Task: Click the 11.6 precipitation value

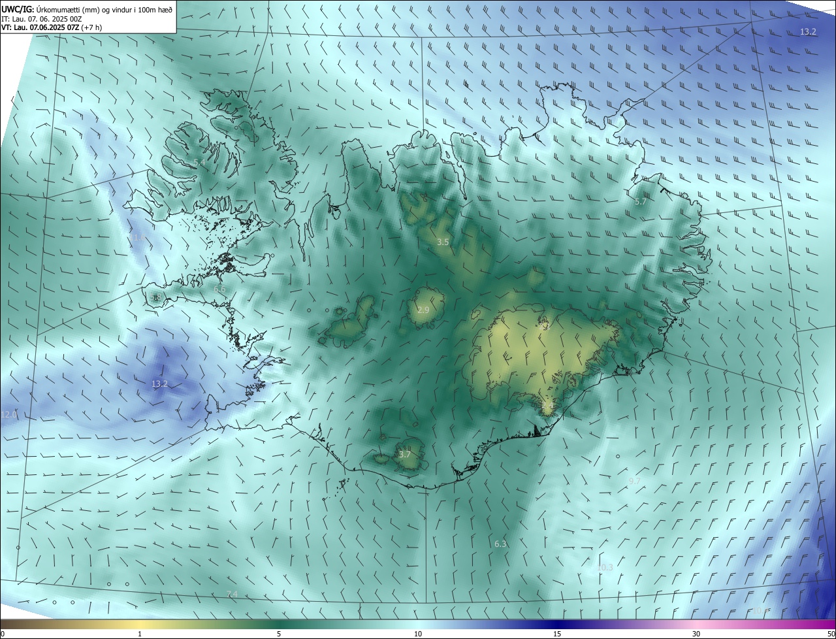Action: pos(138,238)
